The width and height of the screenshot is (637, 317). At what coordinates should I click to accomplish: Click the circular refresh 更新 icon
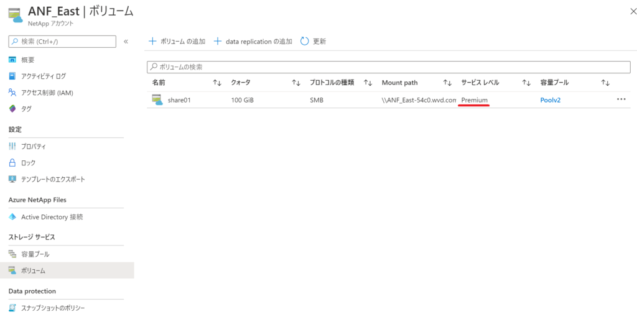[305, 41]
